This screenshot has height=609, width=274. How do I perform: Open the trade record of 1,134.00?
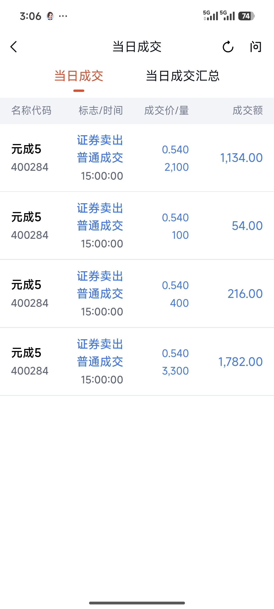[x=137, y=158]
